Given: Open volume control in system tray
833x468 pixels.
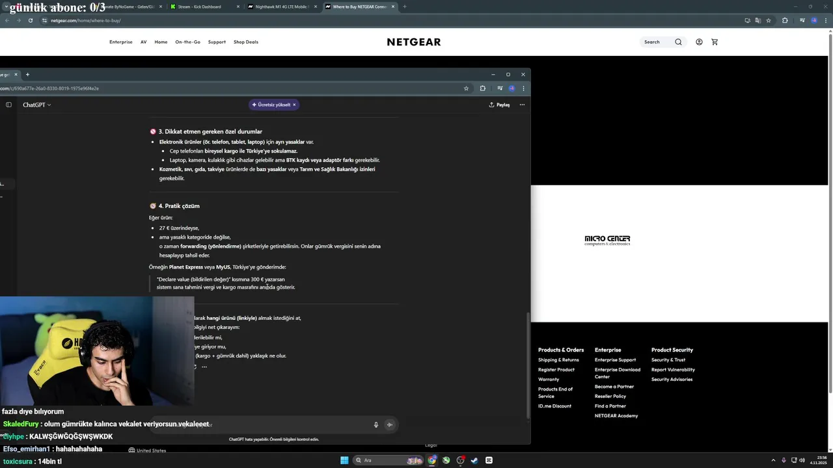Looking at the screenshot, I should tap(802, 460).
